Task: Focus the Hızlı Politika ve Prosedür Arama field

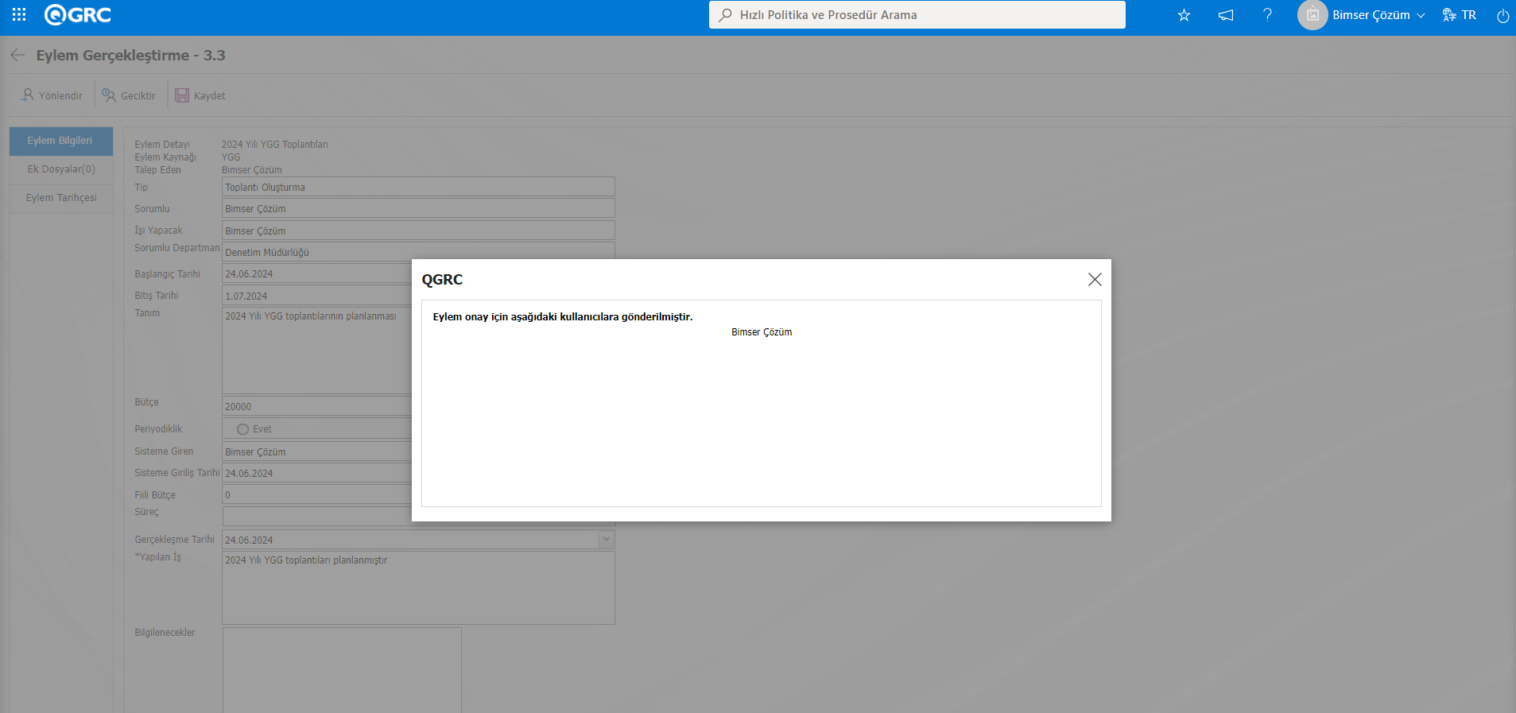Action: (x=917, y=14)
